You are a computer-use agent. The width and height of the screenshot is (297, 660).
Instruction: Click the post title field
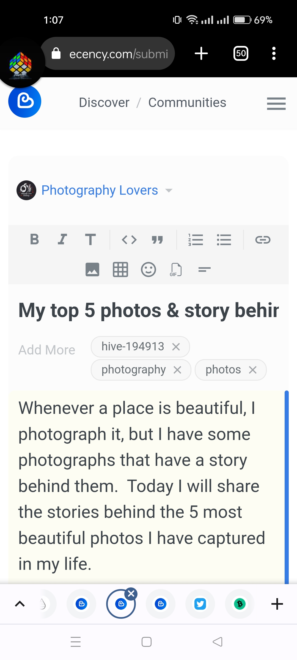point(148,310)
